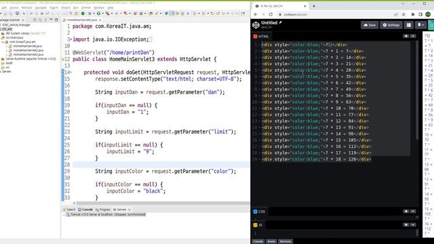This screenshot has height=244, width=434.
Task: Minimize the Package Explorer view
Action: coord(52,20)
